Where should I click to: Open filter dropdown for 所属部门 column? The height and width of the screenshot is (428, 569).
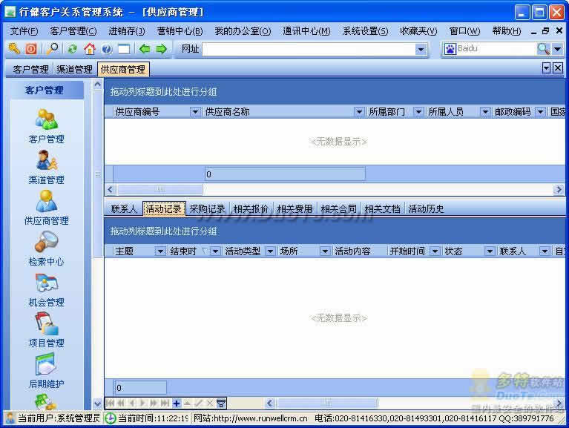418,112
